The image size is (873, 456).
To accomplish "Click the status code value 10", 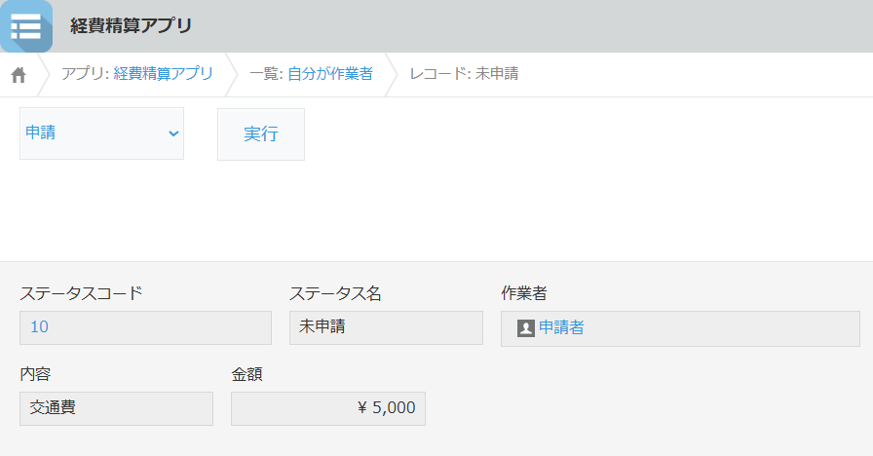I will tap(40, 327).
